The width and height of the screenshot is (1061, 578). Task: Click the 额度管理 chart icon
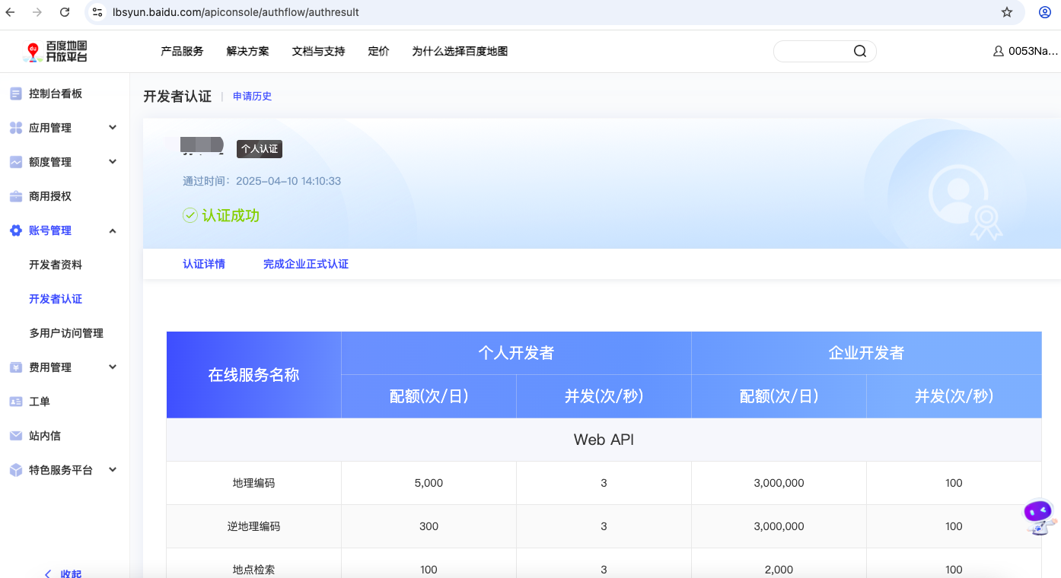pyautogui.click(x=15, y=162)
